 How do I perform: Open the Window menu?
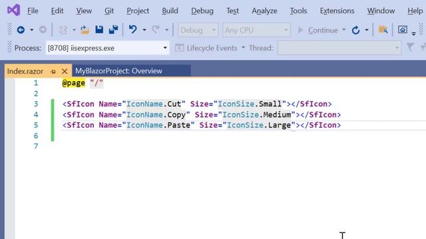tap(381, 11)
